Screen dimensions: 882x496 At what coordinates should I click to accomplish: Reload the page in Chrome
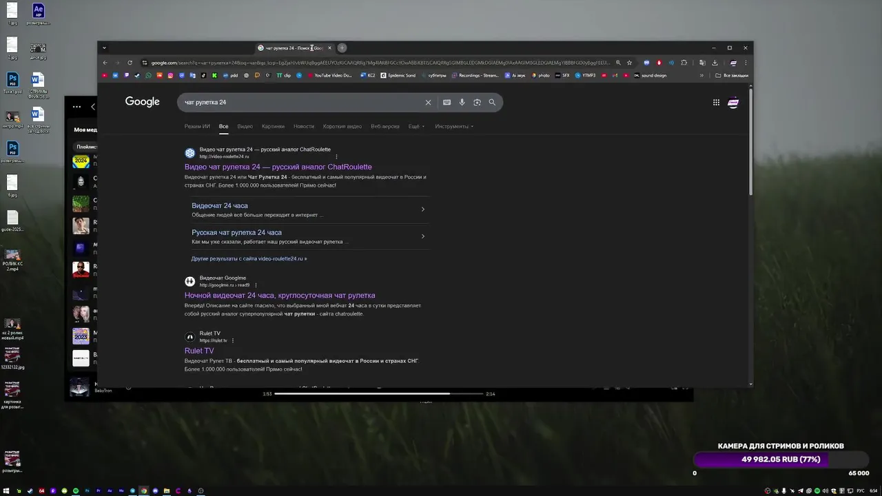130,63
